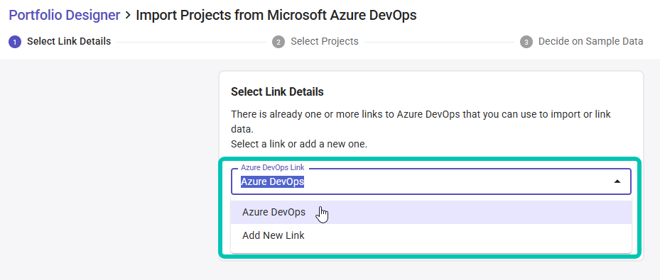Click the 'Select a link or add a new one.' text

pyautogui.click(x=299, y=145)
